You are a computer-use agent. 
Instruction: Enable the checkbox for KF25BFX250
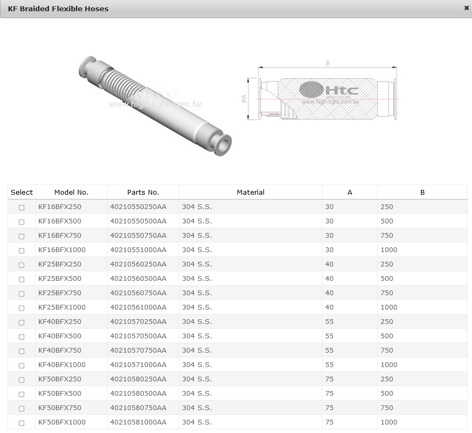pos(22,265)
